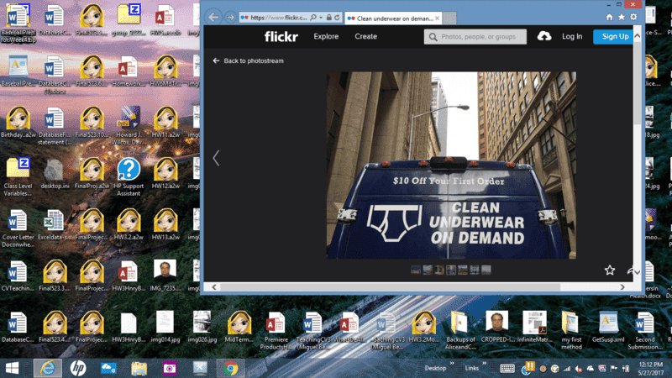Viewport: 672px width, 378px height.
Task: Refresh the flickr page
Action: pyautogui.click(x=338, y=18)
